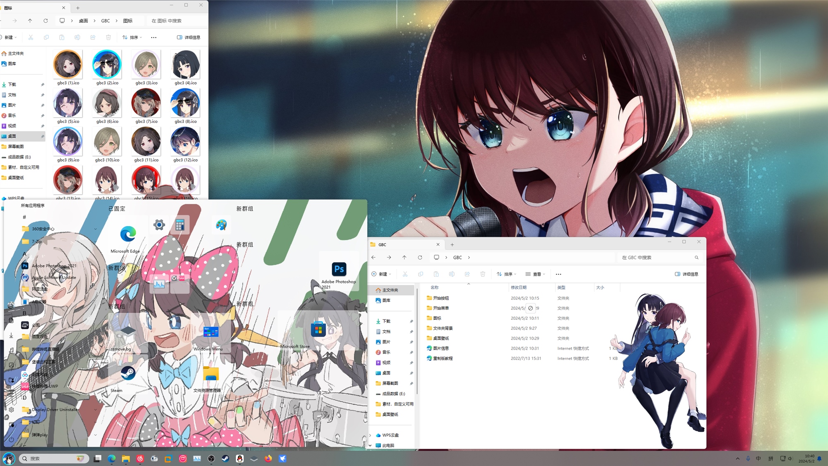Open the Calculator pinned tile
This screenshot has height=466, width=828.
(180, 225)
